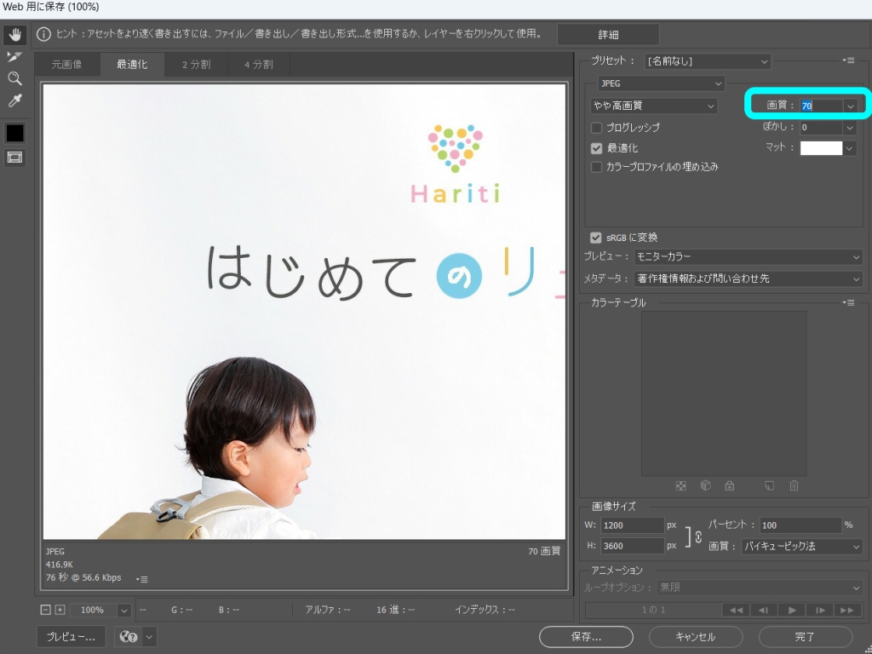This screenshot has height=654, width=872.
Task: Enable the プログレッシブ checkbox
Action: tap(597, 128)
